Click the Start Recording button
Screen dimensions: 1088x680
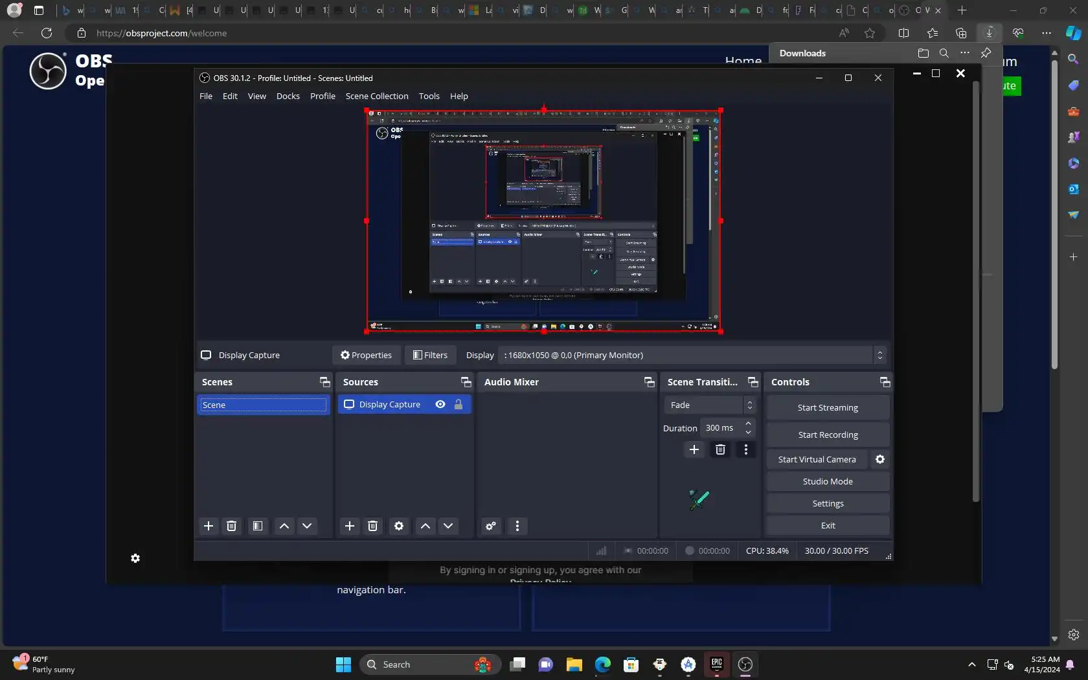828,435
